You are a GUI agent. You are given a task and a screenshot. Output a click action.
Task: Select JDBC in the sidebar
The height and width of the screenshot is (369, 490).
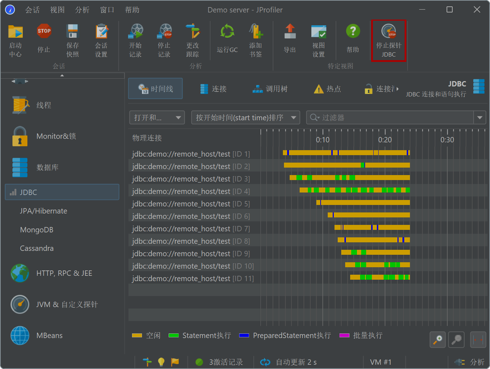(x=62, y=192)
